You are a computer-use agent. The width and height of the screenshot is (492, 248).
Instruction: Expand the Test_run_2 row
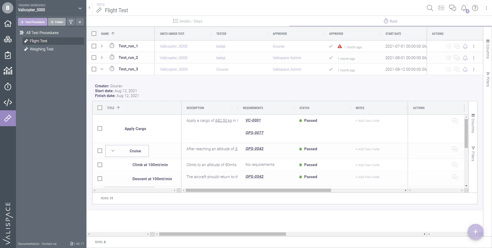click(x=102, y=58)
